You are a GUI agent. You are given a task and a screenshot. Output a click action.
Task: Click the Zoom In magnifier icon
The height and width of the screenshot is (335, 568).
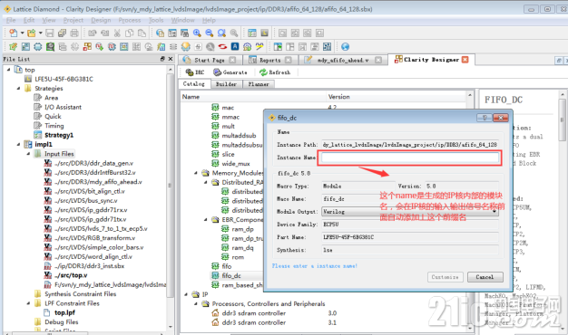coord(197,33)
